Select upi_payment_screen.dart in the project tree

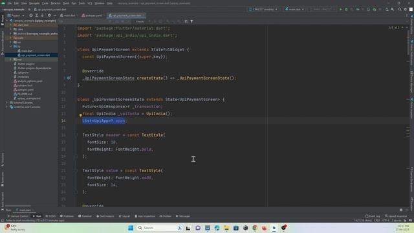[34, 55]
